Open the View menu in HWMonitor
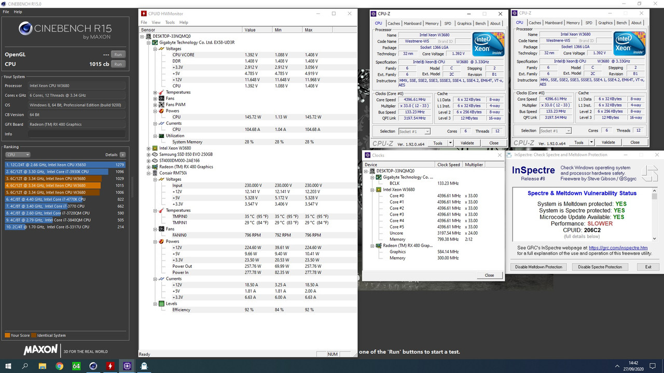The image size is (664, 373). coord(156,22)
